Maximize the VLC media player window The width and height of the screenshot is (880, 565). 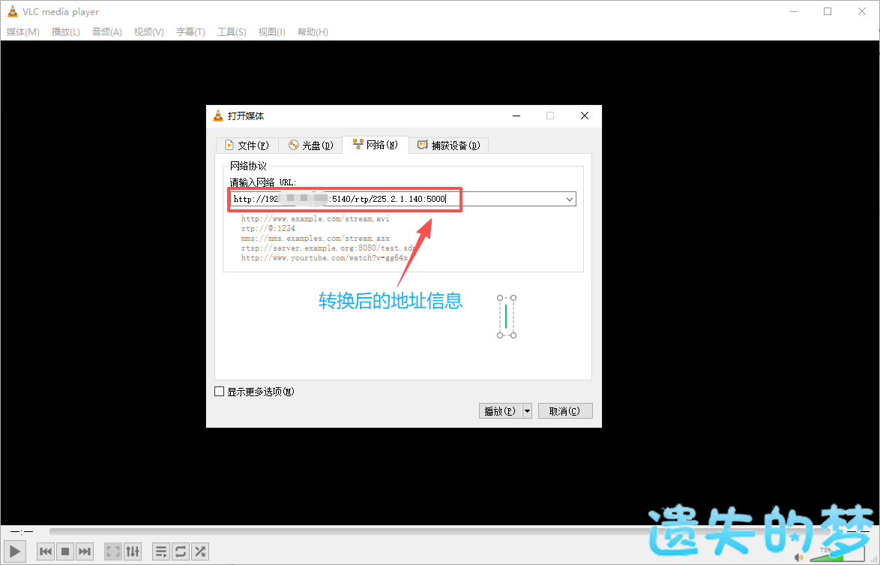[x=828, y=11]
